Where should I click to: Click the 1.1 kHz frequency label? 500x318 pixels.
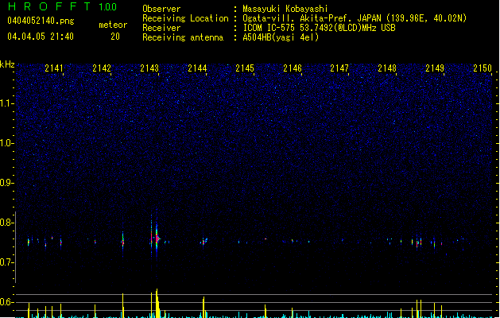pos(6,103)
